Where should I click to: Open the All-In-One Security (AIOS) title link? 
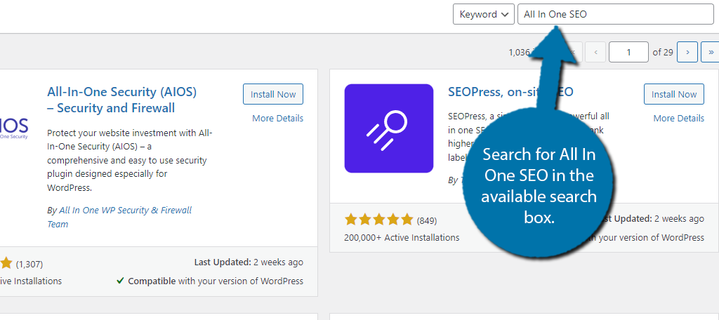click(x=122, y=100)
